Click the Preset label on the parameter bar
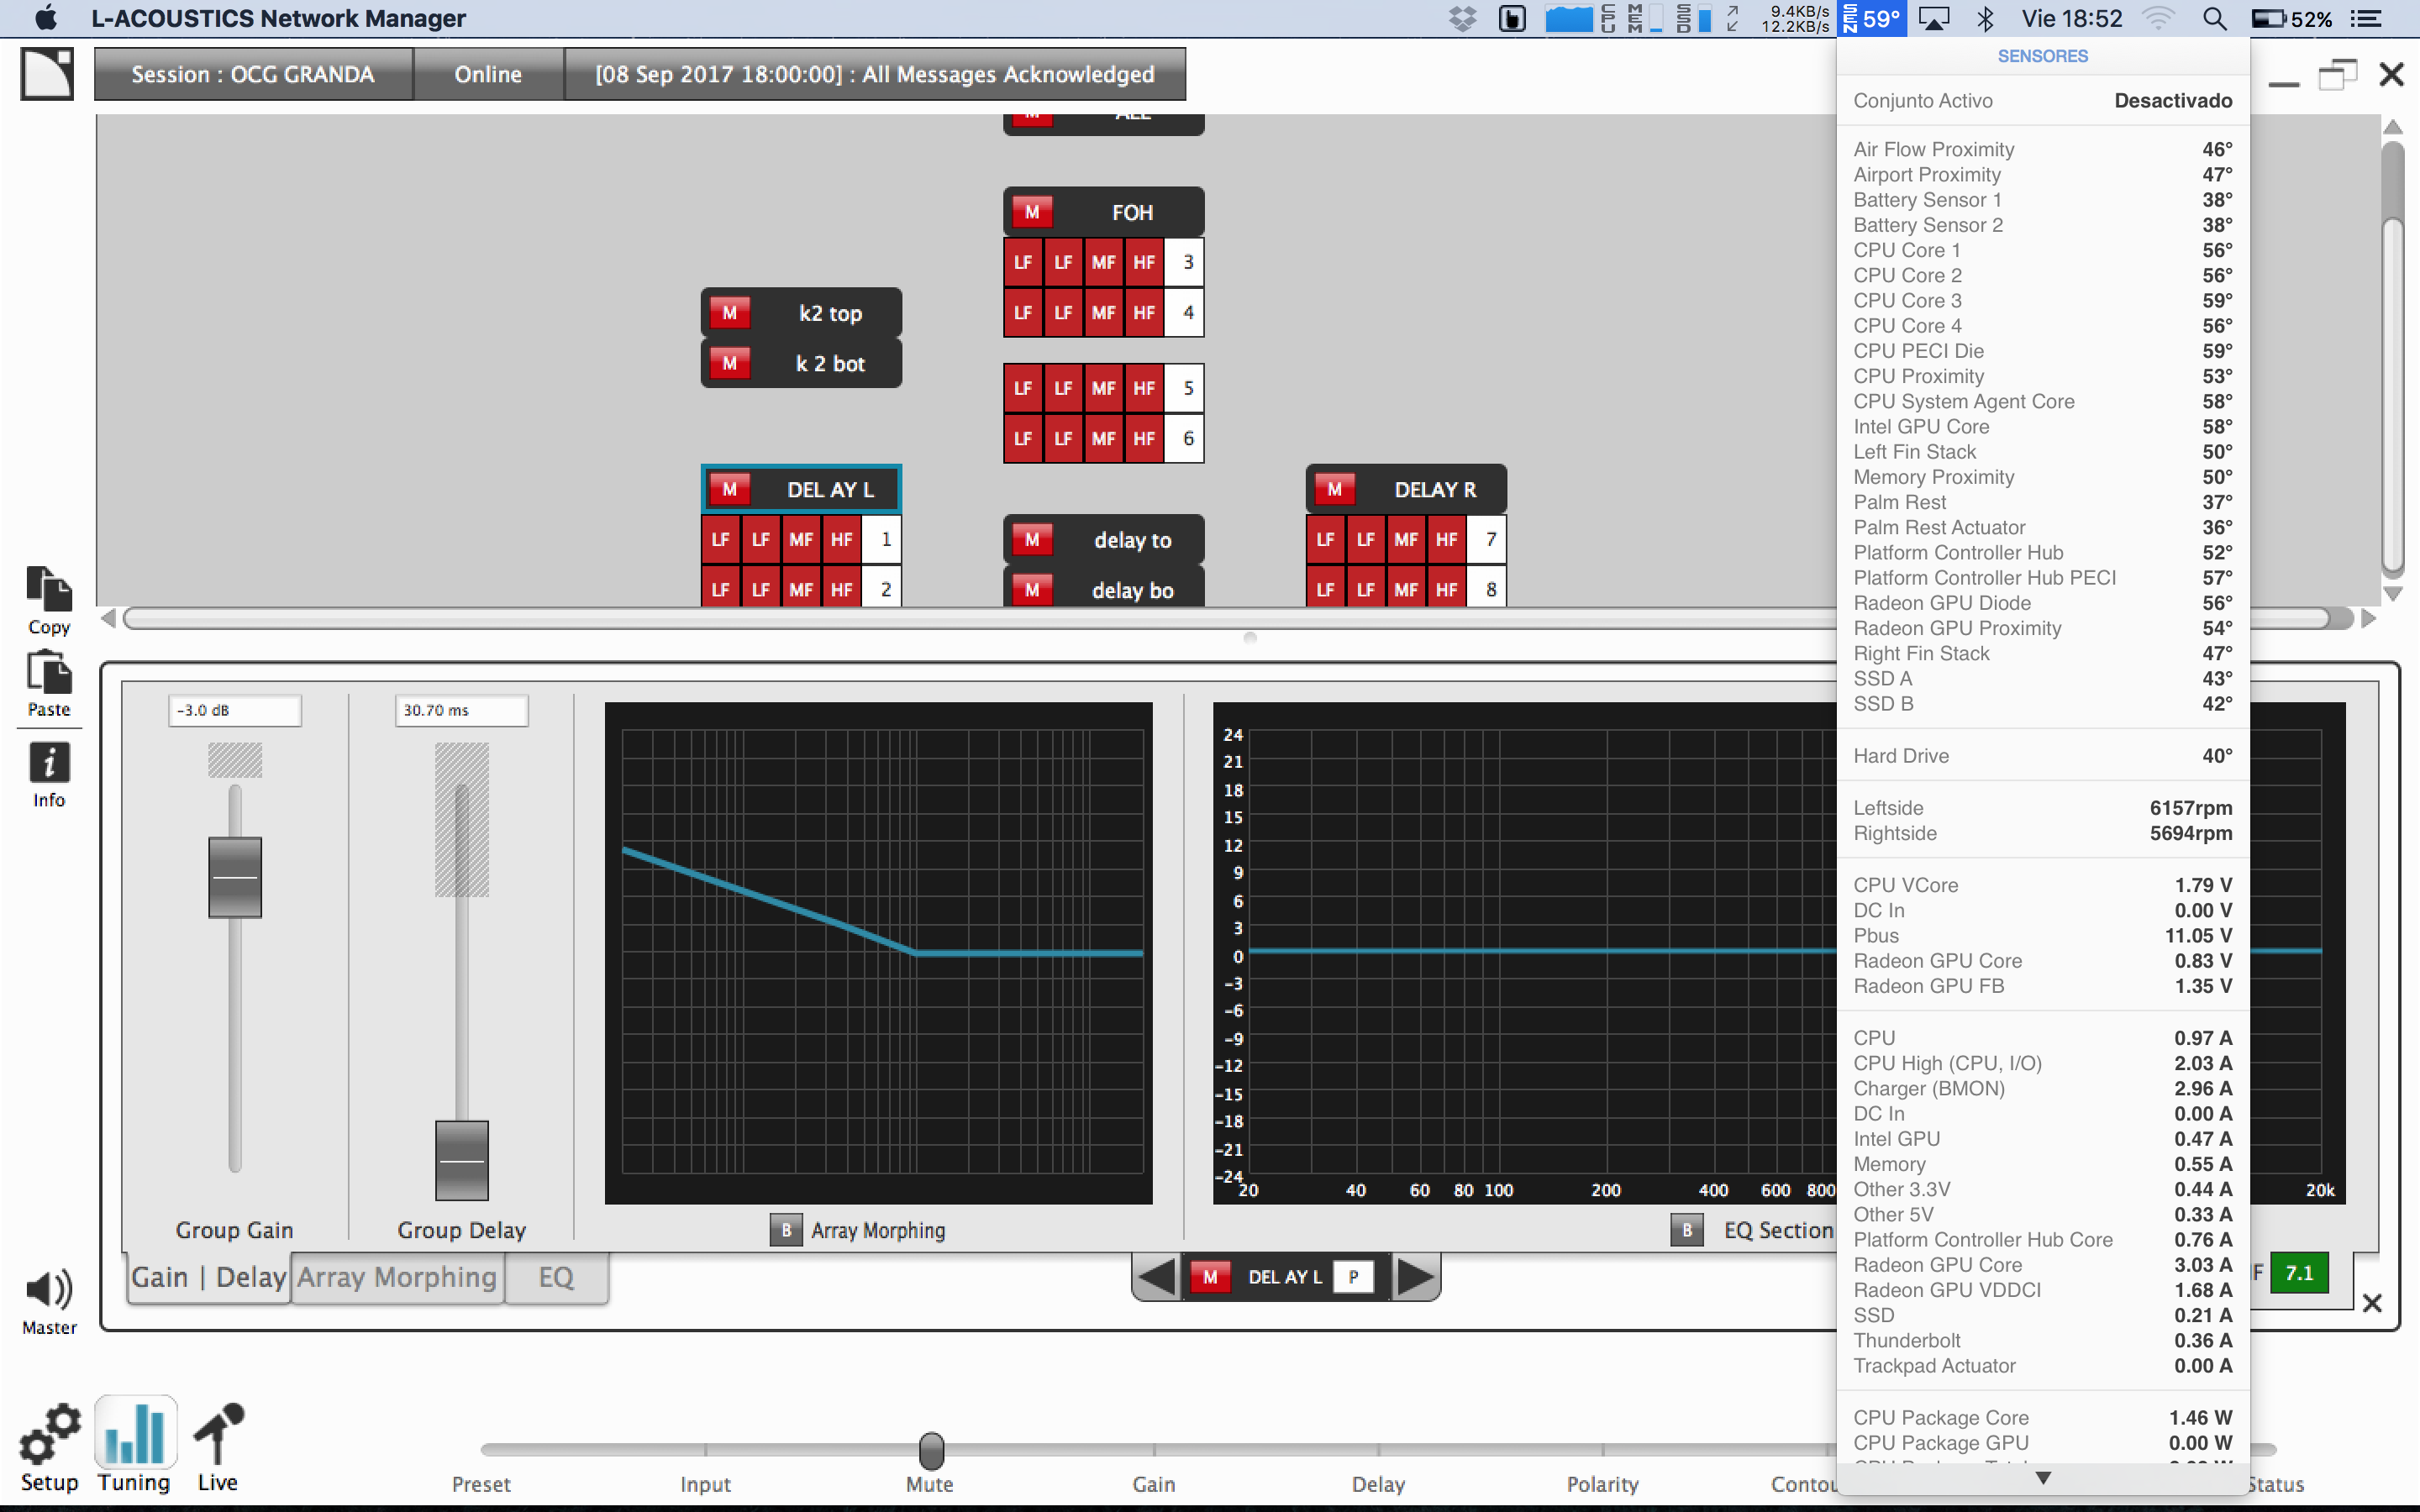Screen dimensions: 2420x1512 481,1484
